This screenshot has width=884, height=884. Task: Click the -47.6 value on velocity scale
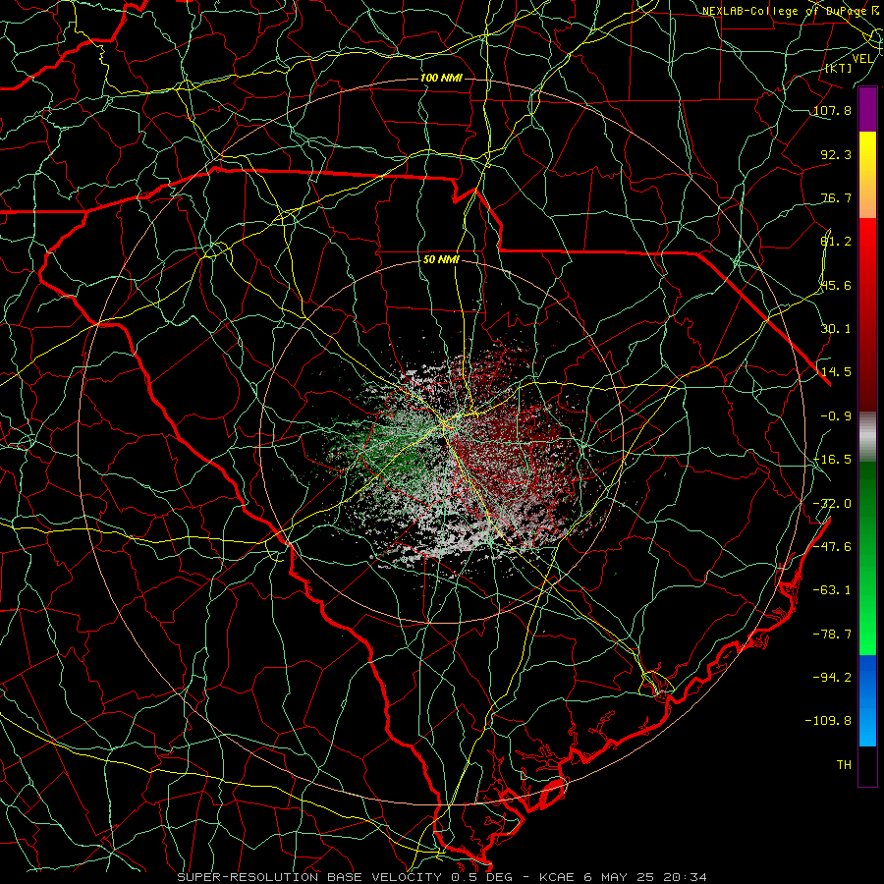point(832,547)
